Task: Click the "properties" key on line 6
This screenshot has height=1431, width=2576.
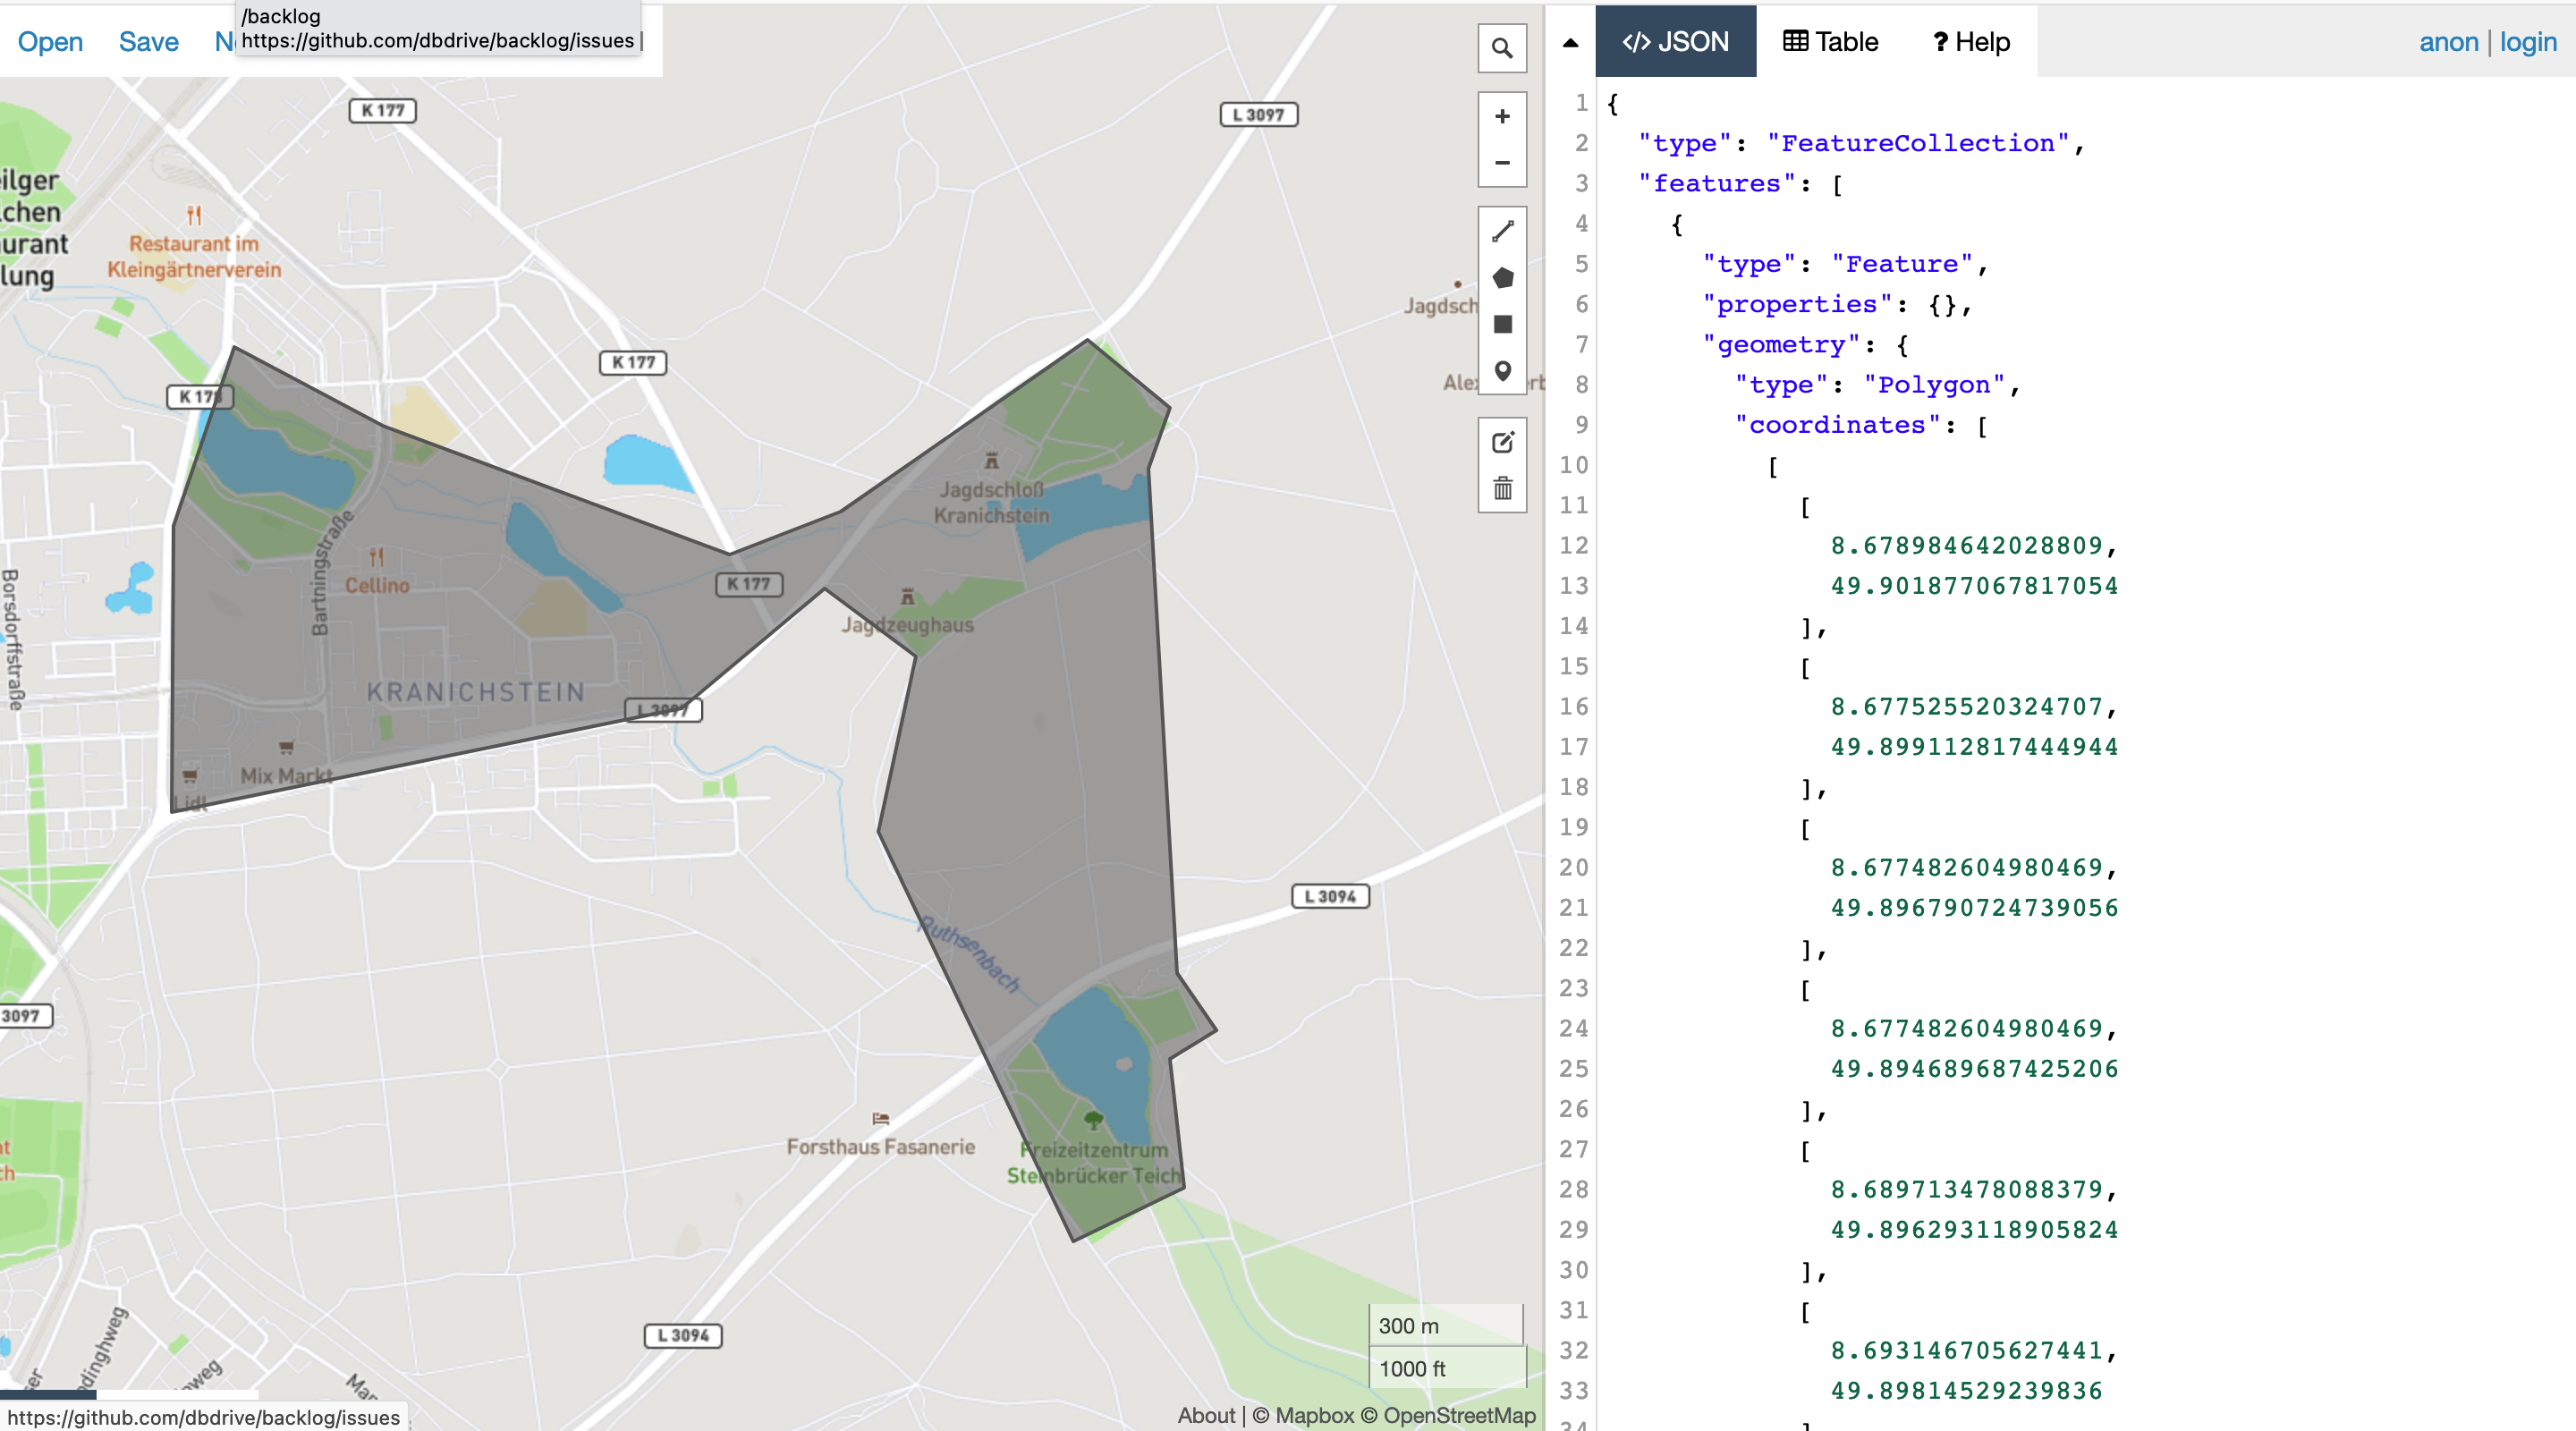Action: 1797,304
